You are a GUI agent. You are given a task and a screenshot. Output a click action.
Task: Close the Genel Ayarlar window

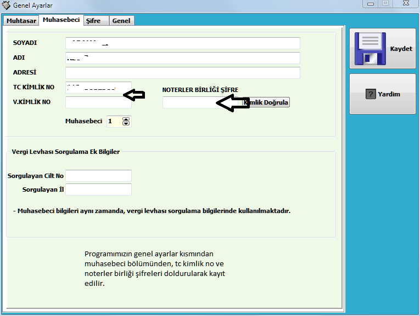[x=407, y=4]
